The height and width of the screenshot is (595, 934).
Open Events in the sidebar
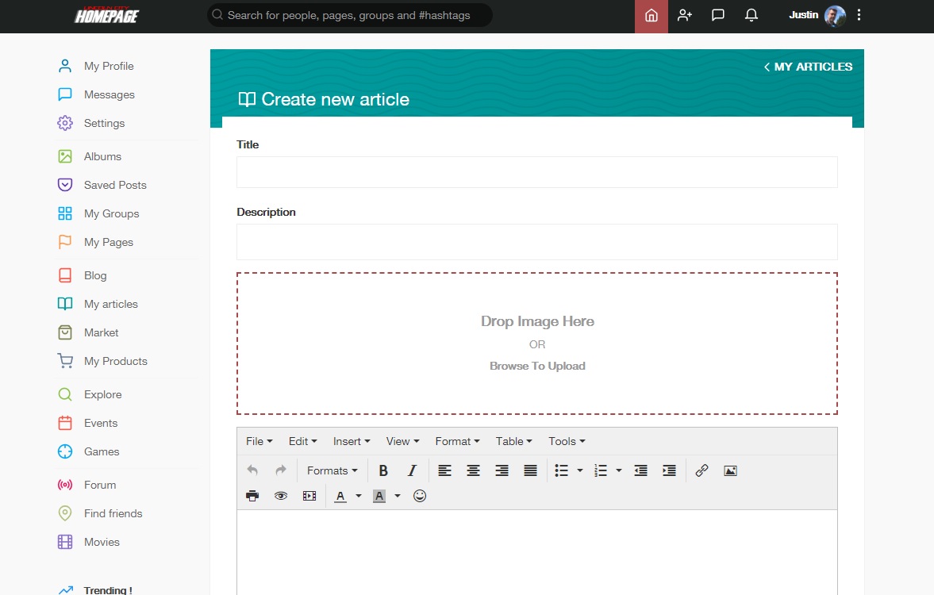pyautogui.click(x=101, y=424)
